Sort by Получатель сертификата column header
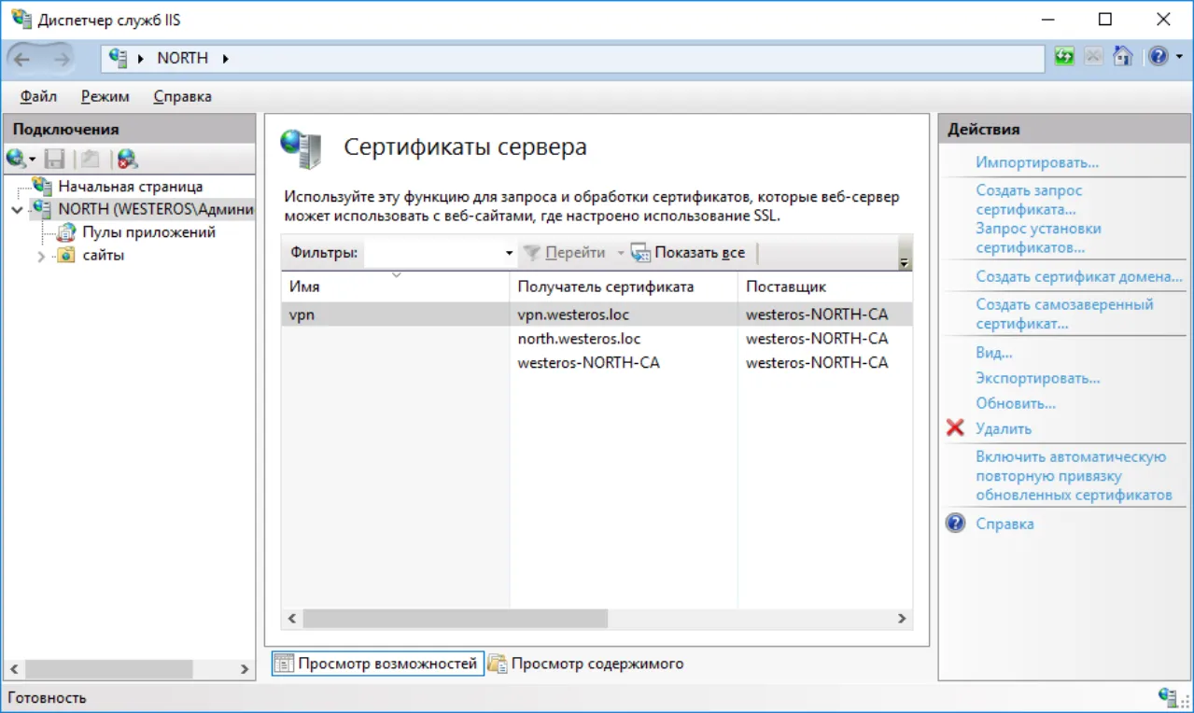Image resolution: width=1194 pixels, height=713 pixels. (624, 287)
